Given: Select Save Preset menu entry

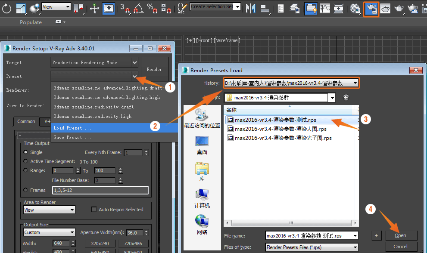Looking at the screenshot, I should (114, 137).
